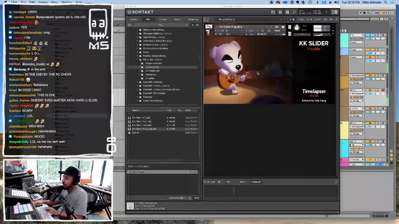Viewport: 399px width, 224px height.
Task: Switch to Automation tab in Kontakt browser
Action: (x=193, y=19)
